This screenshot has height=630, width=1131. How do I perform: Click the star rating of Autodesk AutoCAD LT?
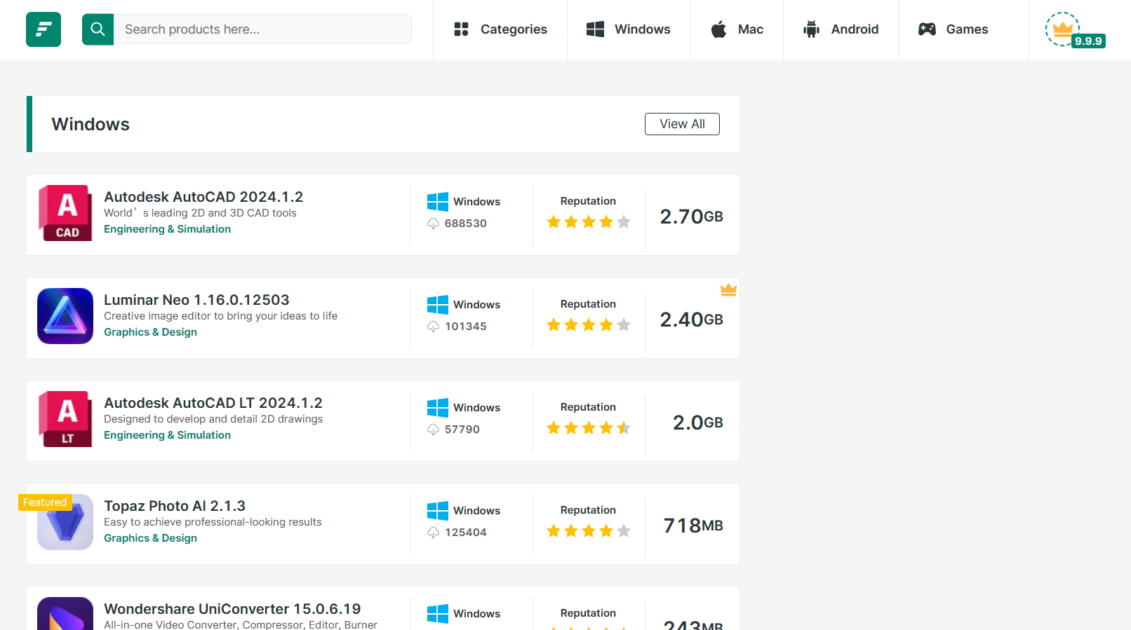pyautogui.click(x=588, y=428)
